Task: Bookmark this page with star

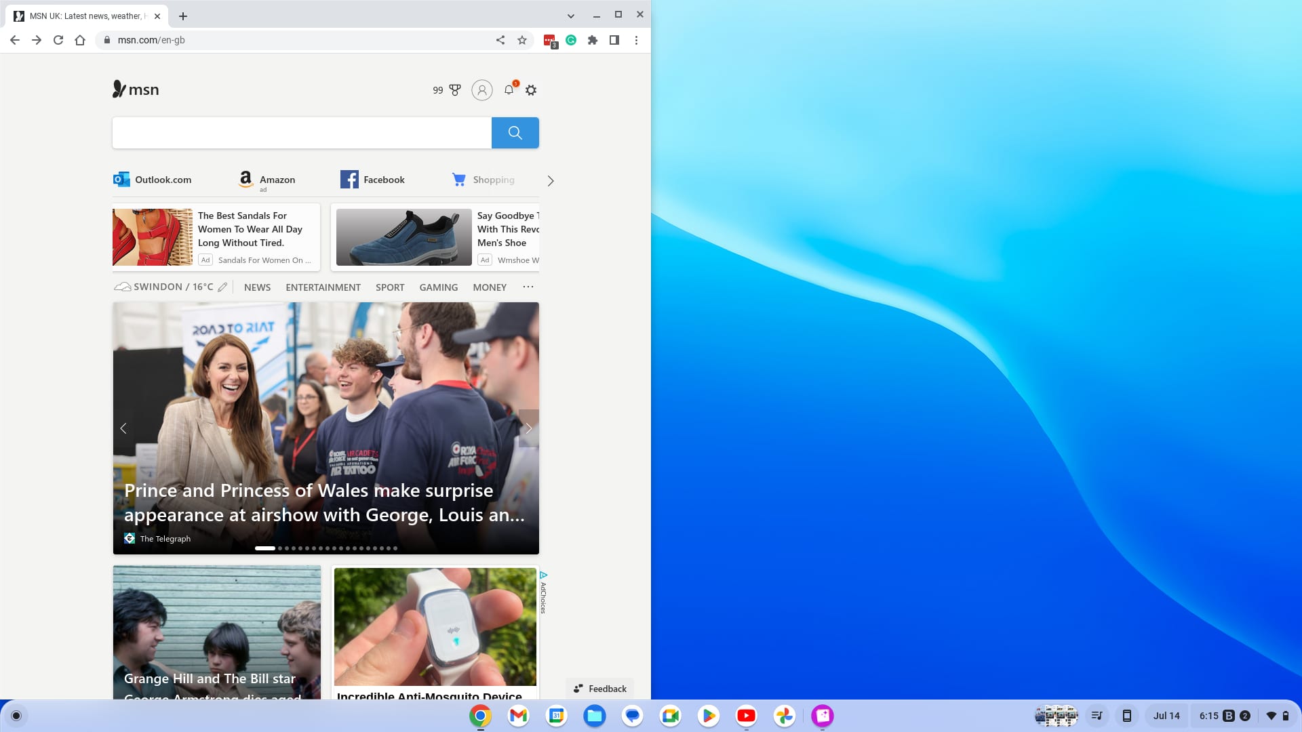Action: pos(522,40)
